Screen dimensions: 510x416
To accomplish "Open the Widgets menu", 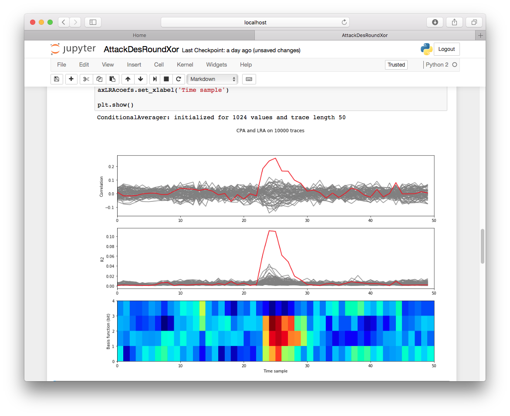I will click(x=216, y=64).
